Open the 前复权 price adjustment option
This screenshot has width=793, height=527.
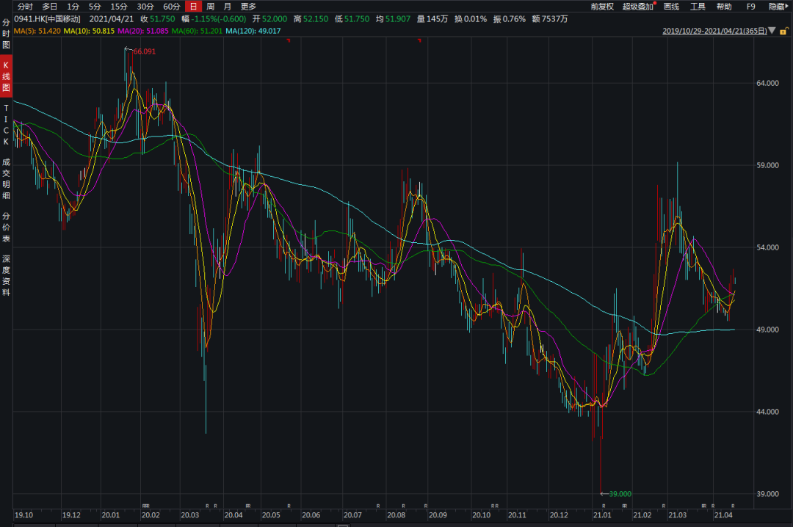(602, 7)
